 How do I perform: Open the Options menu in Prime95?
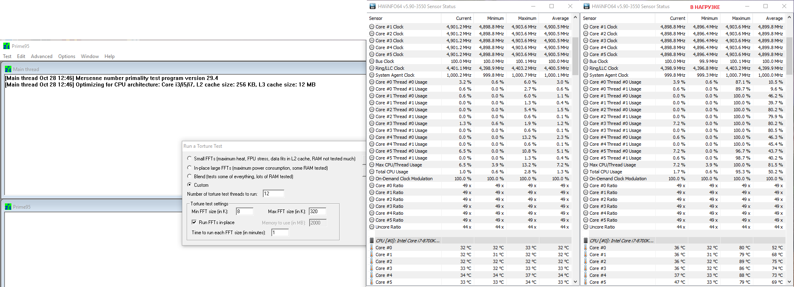[67, 56]
